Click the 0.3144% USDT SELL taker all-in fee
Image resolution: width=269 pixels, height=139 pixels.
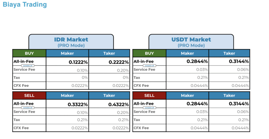coord(239,104)
